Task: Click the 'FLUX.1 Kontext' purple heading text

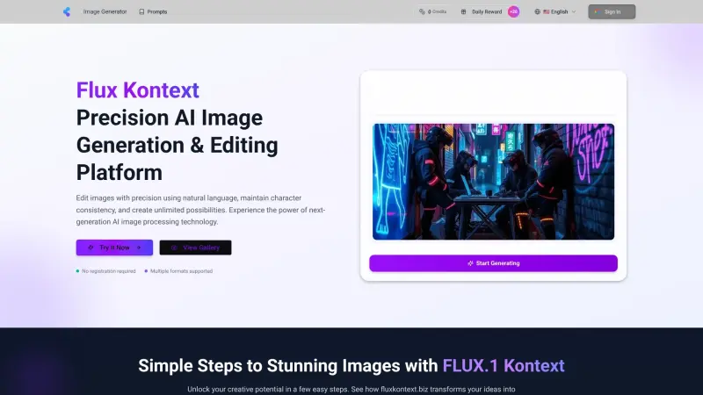Action: [x=504, y=365]
